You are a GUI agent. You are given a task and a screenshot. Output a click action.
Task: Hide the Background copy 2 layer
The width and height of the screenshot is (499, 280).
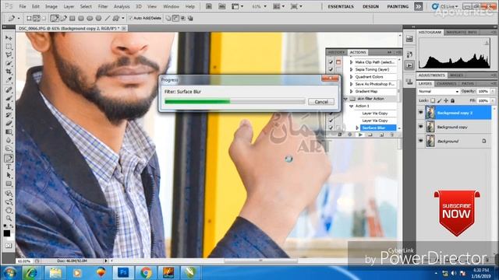tap(421, 112)
